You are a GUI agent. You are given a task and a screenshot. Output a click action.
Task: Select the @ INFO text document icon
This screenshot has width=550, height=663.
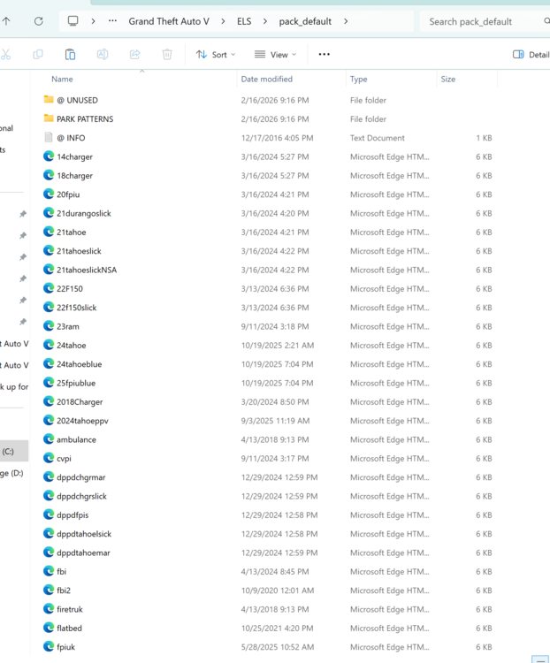point(49,137)
